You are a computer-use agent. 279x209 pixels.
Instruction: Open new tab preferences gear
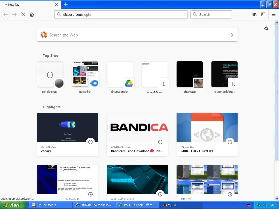click(266, 28)
